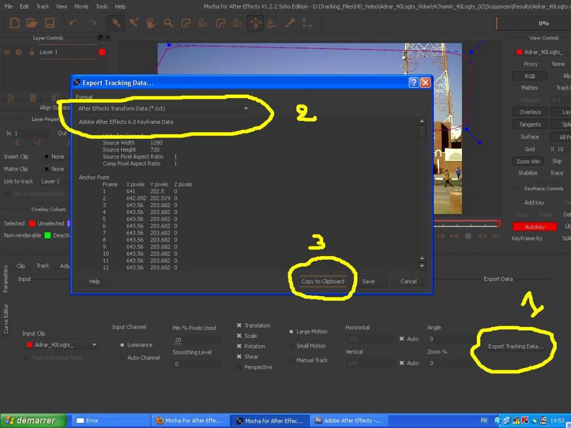The width and height of the screenshot is (571, 428).
Task: Click the Save button in export dialog
Action: [368, 281]
